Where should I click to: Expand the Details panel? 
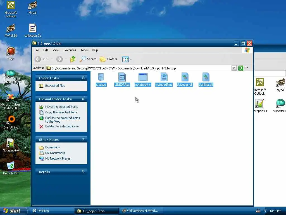(83, 172)
